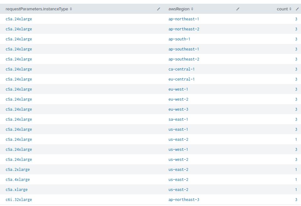Click region eu-west-3

coord(178,109)
